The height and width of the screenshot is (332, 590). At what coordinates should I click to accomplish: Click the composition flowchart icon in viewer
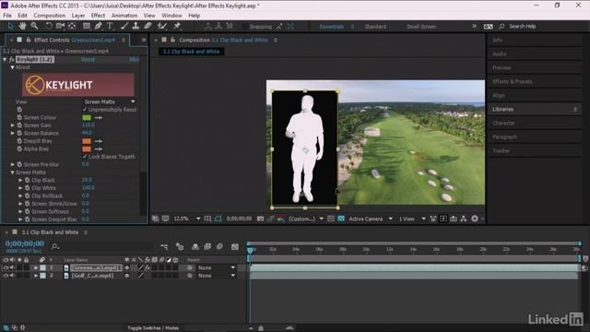(x=464, y=219)
